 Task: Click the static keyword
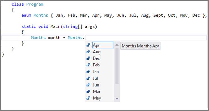tap(29, 26)
